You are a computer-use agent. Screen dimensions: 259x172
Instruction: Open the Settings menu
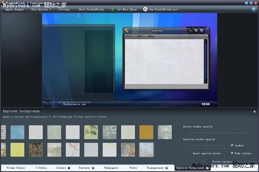coord(64,9)
